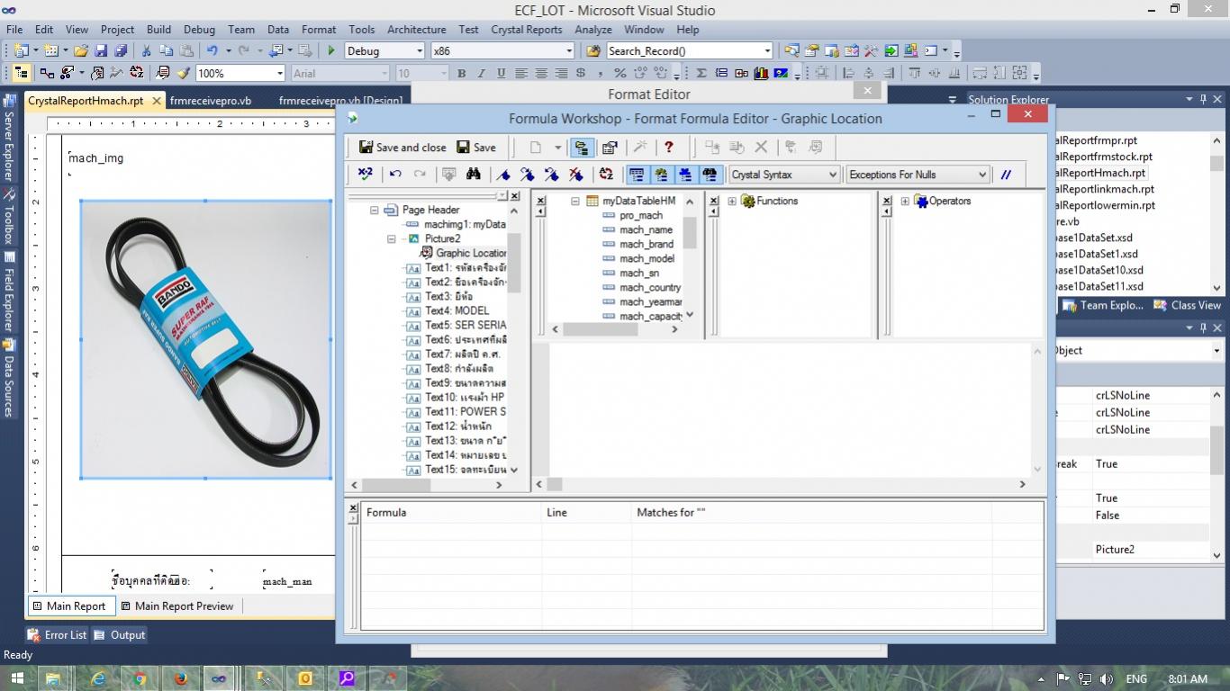Viewport: 1230px width, 691px height.
Task: Open the Properties icon in Formula Workshop toolbar
Action: pos(610,148)
